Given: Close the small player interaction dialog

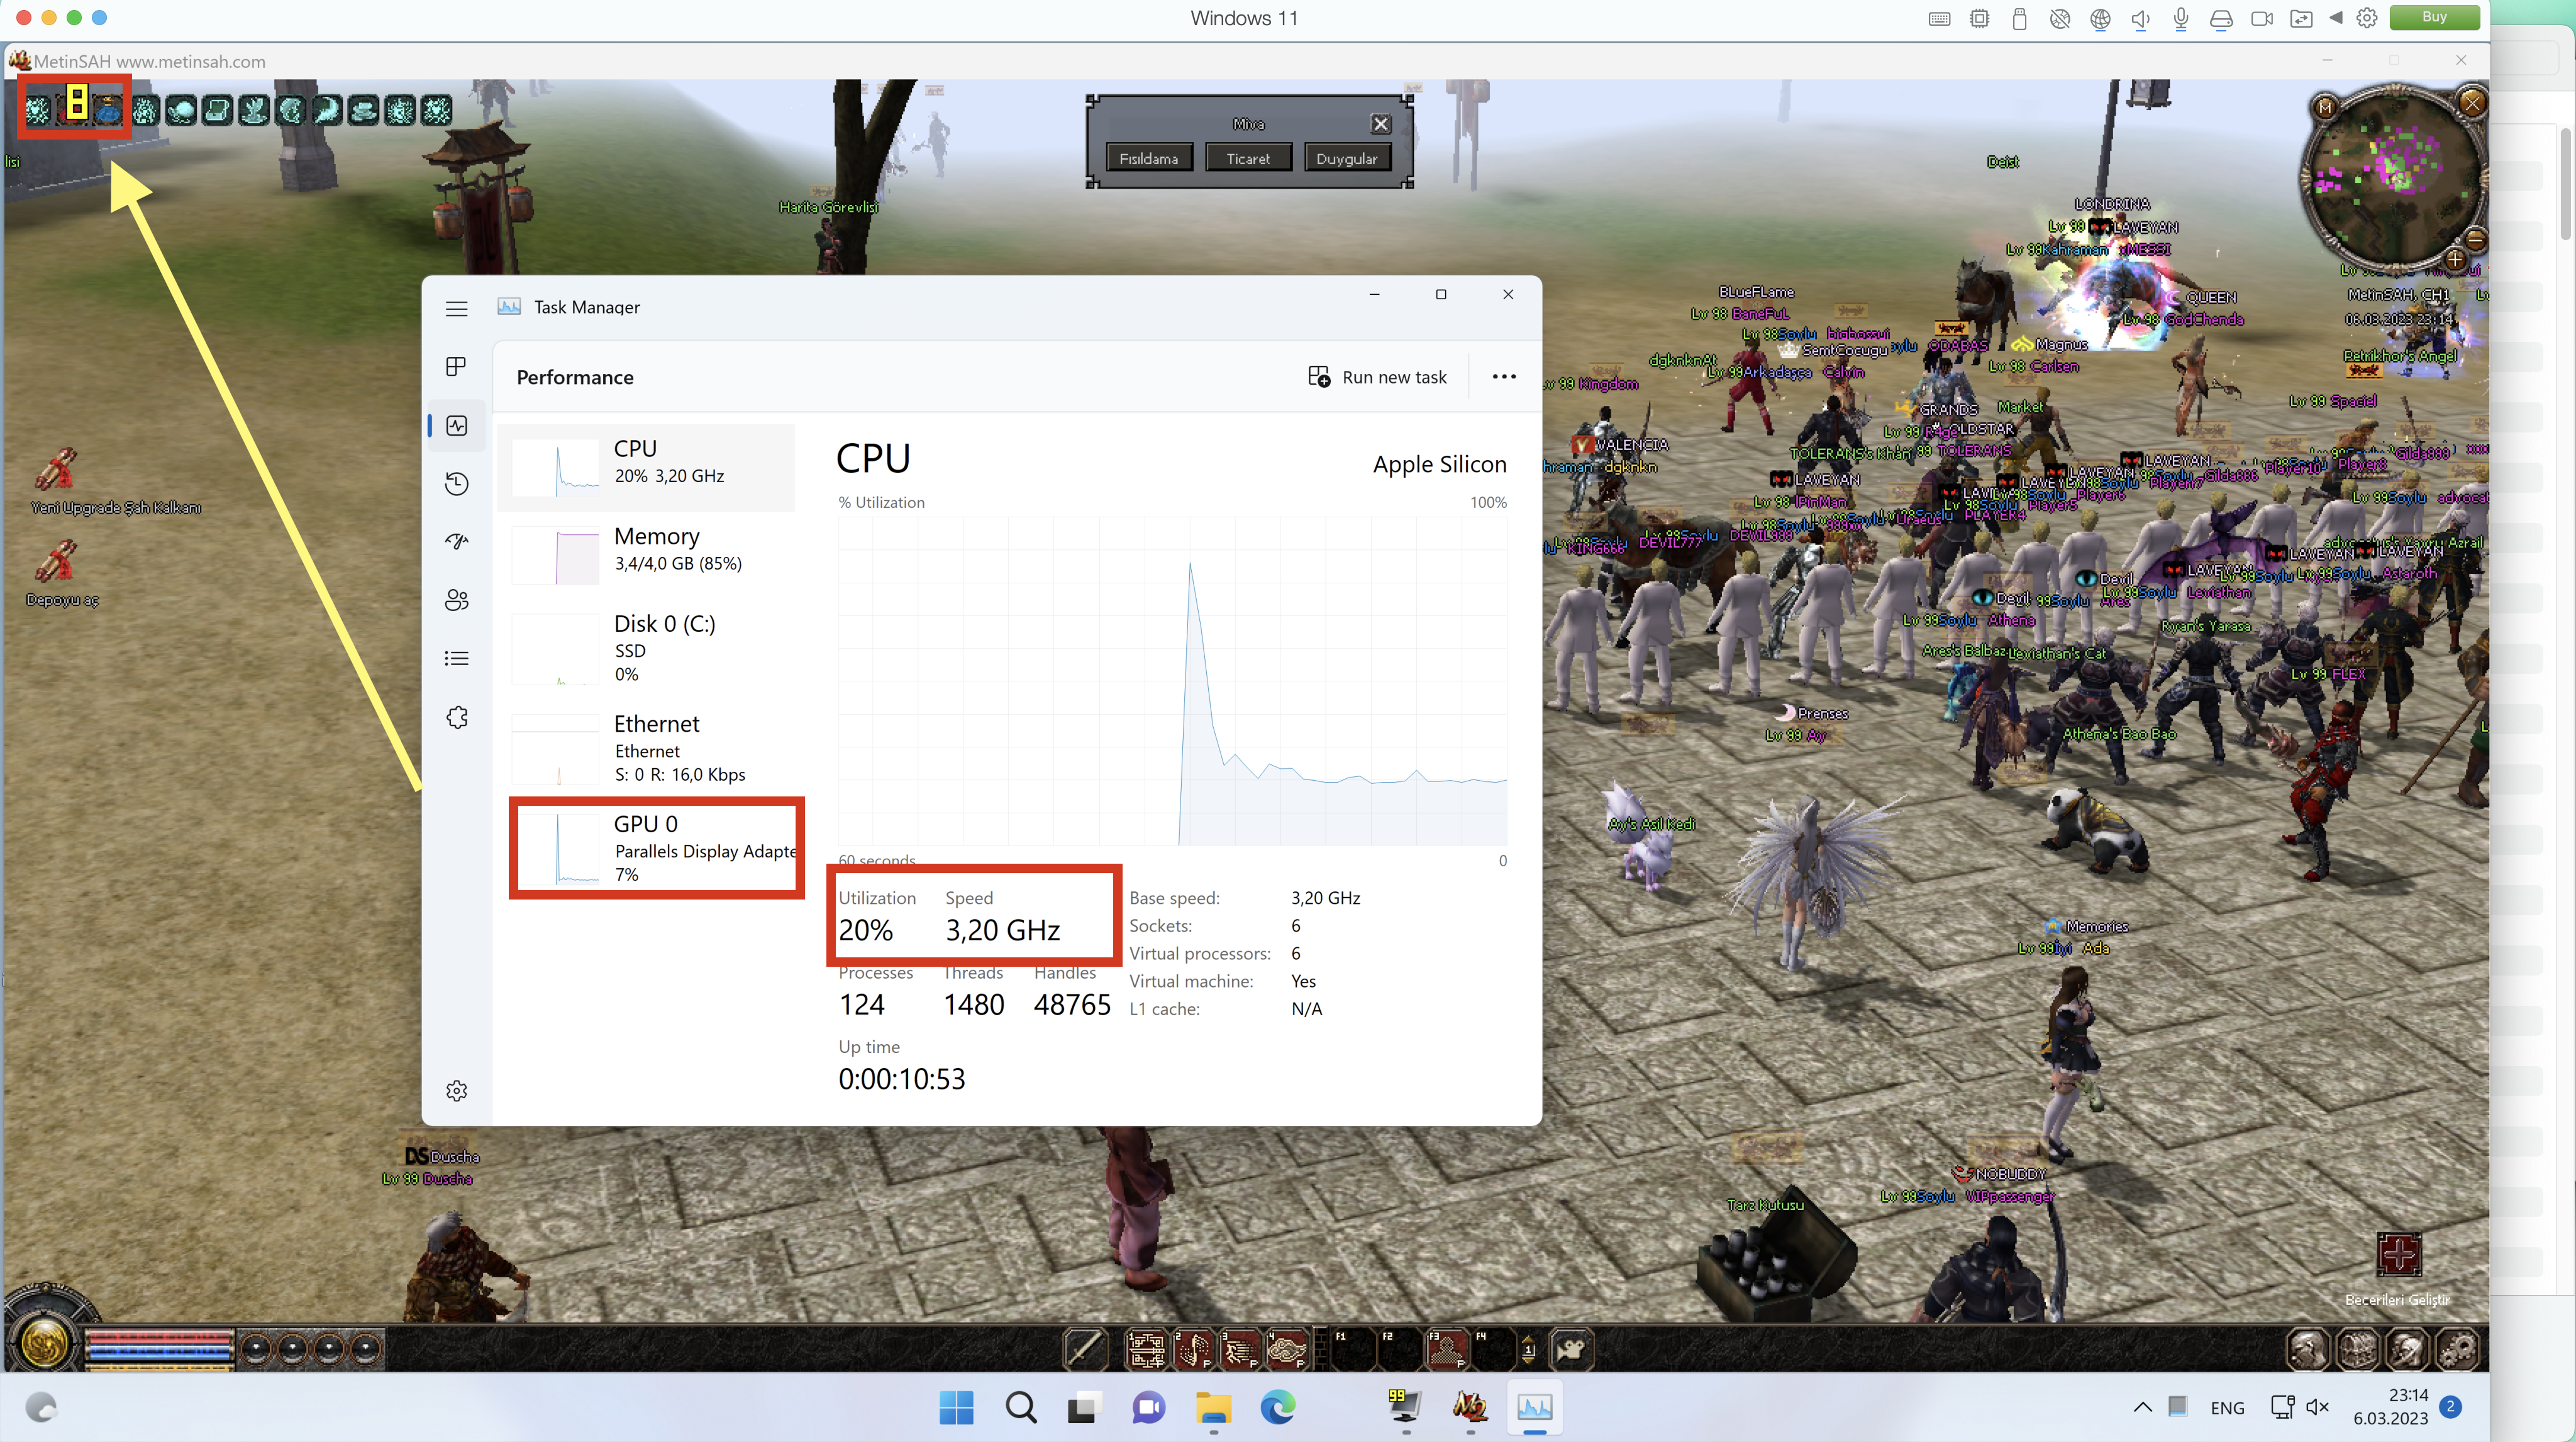Looking at the screenshot, I should coord(1380,124).
